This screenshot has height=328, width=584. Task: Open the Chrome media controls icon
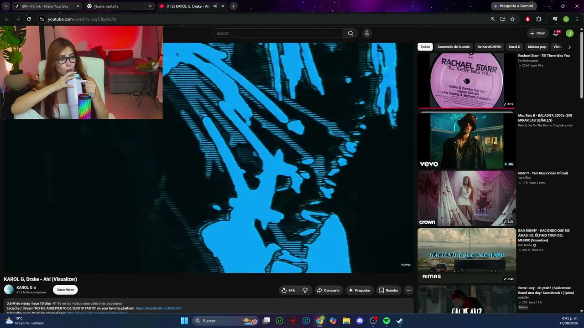(x=555, y=19)
